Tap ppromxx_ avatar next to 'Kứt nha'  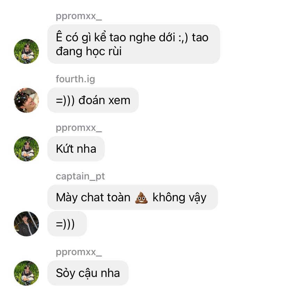[26, 149]
